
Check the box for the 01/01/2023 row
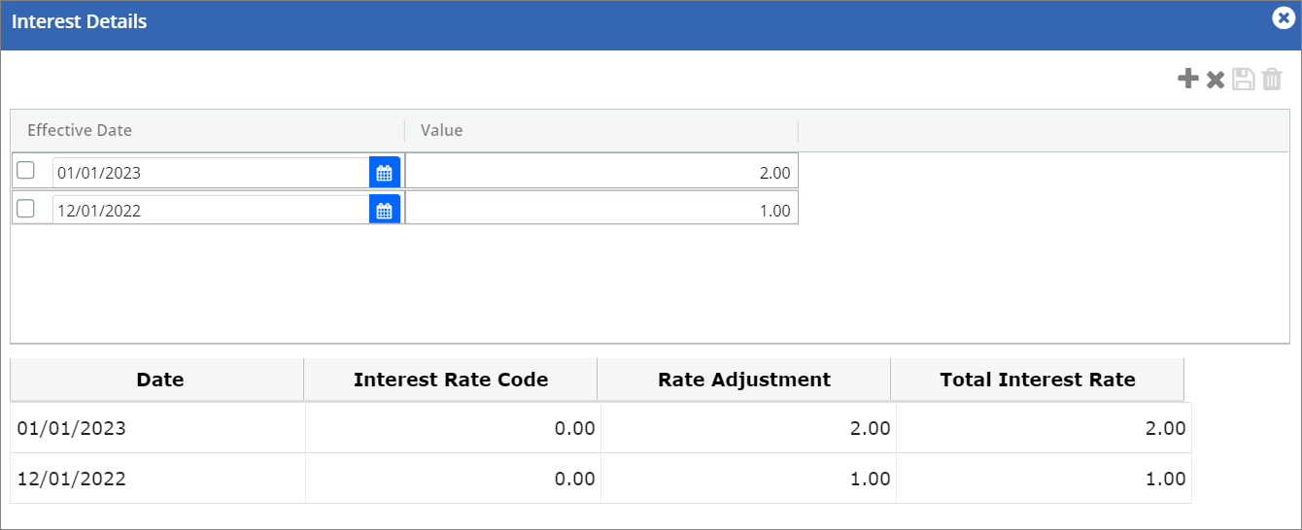coord(26,171)
